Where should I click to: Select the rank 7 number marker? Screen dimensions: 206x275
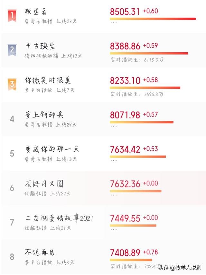(12, 222)
